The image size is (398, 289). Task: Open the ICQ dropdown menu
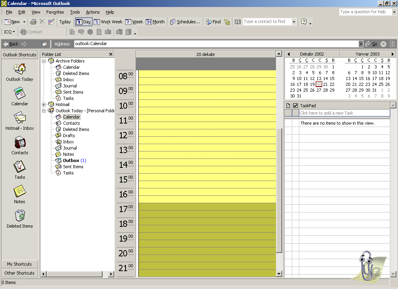(9, 32)
